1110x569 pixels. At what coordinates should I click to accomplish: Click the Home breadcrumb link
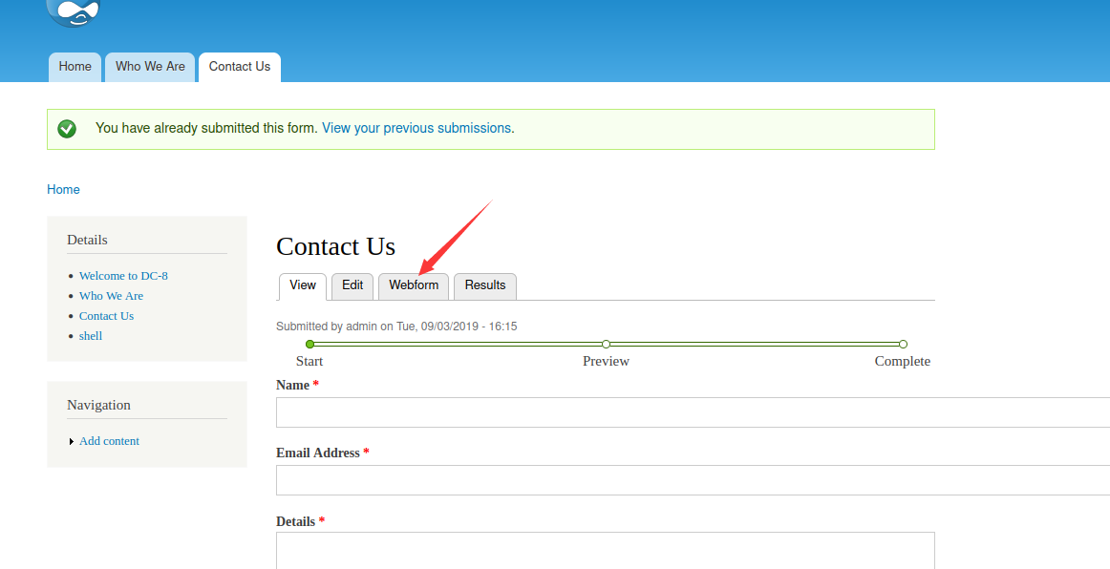click(63, 189)
